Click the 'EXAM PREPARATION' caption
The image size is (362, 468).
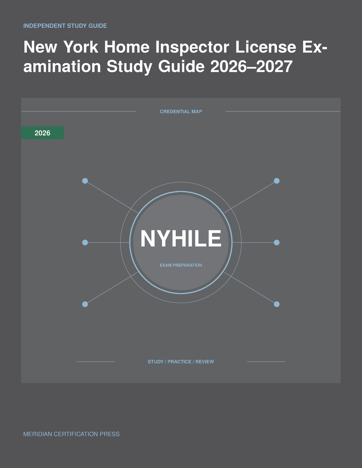click(181, 265)
